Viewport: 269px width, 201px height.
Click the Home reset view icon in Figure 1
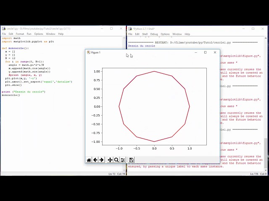coord(89,160)
